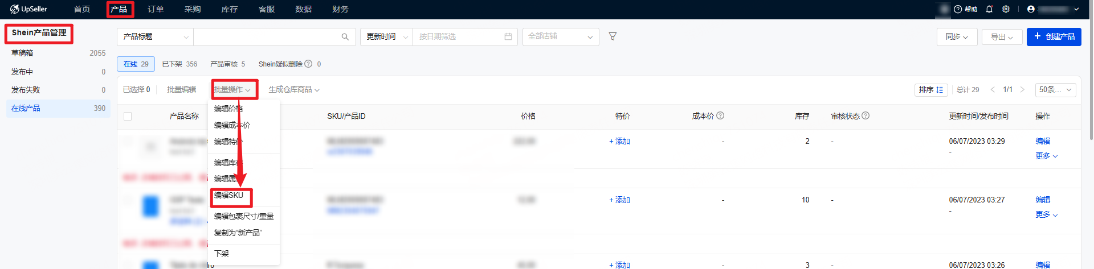Open the 数据 nav menu
The image size is (1094, 269).
click(304, 9)
